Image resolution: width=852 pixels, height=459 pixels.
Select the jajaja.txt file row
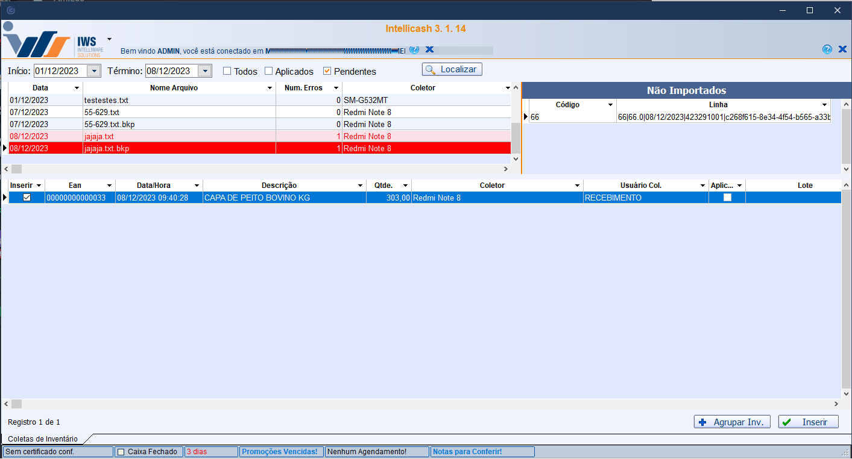(99, 136)
